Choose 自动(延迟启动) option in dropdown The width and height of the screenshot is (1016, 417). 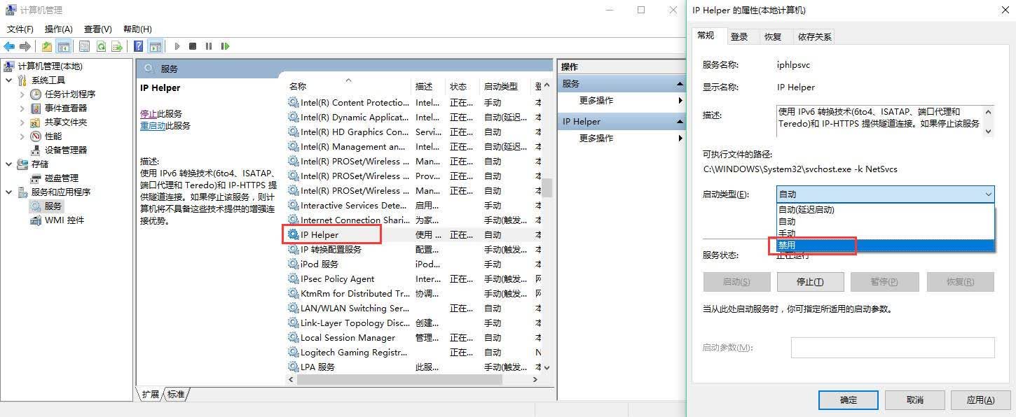click(x=886, y=210)
